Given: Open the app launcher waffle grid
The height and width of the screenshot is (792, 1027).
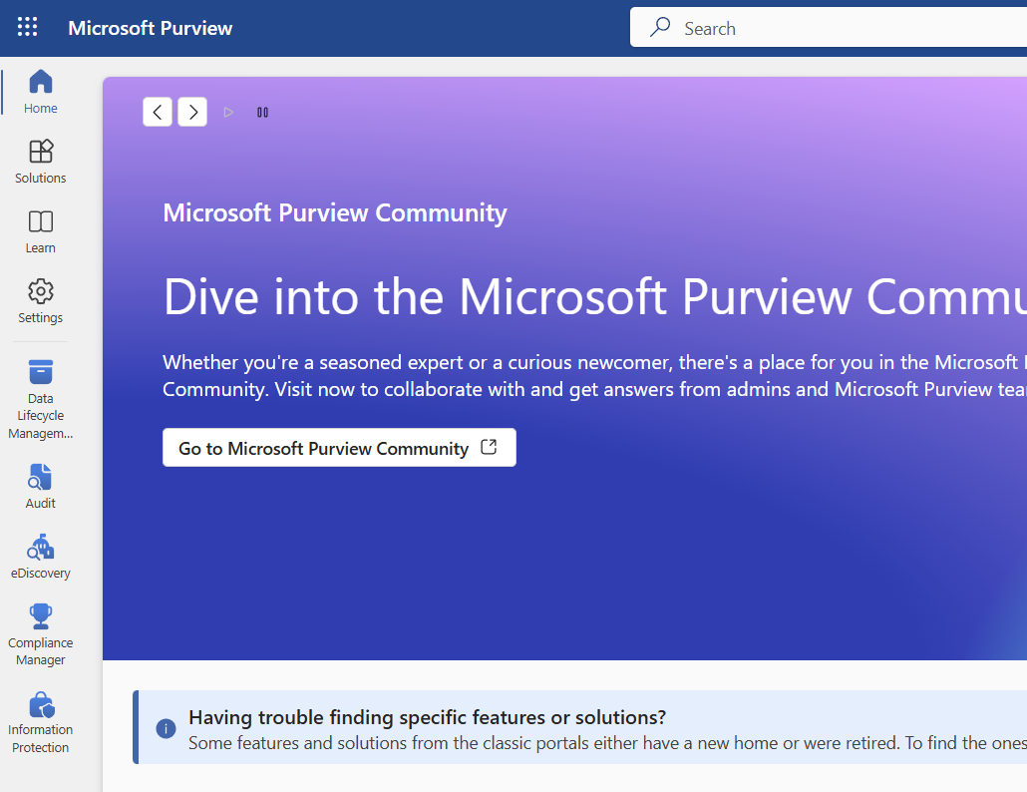Looking at the screenshot, I should click(28, 27).
